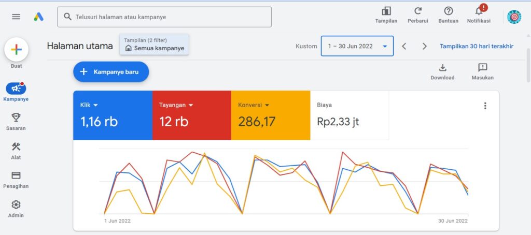Open Bantuan help icon

click(448, 11)
